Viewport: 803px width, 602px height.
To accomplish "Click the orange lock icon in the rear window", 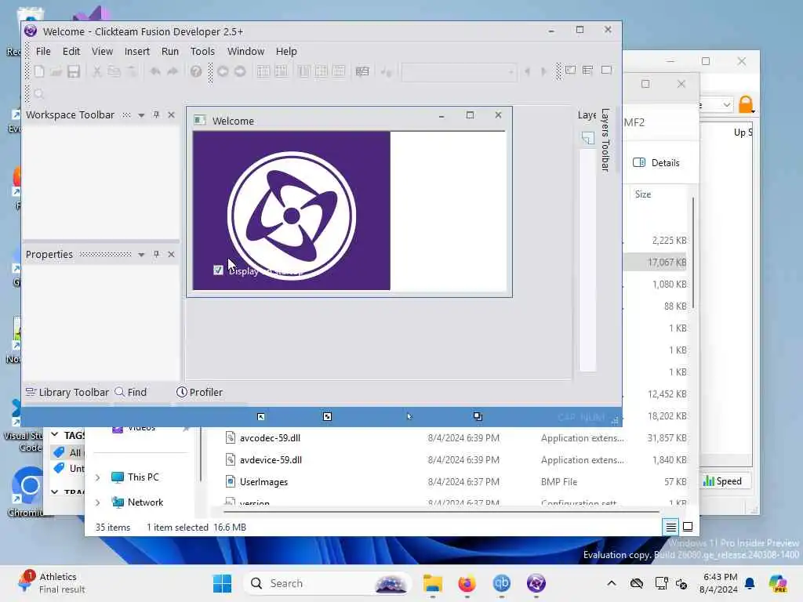I will tap(747, 104).
